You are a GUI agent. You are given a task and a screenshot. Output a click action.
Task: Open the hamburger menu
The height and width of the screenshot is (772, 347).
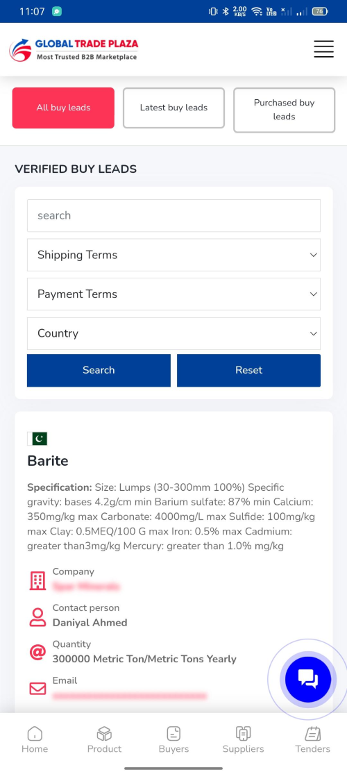pos(323,49)
